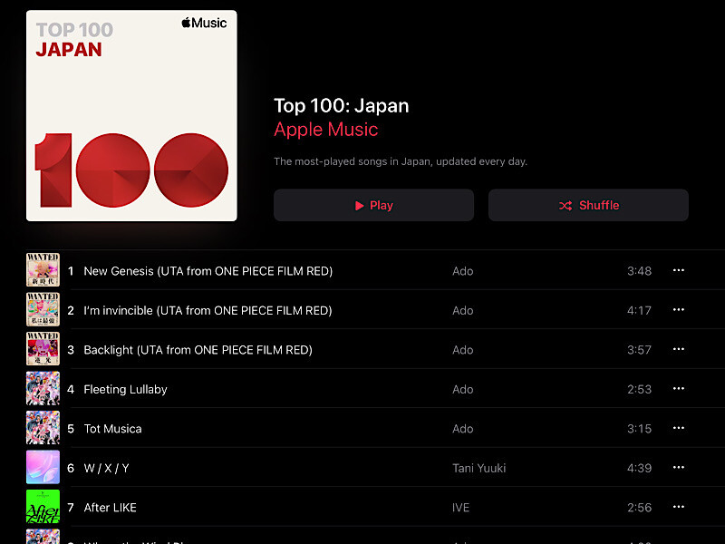This screenshot has width=725, height=544.
Task: Open more options for Fleeting Lullaby
Action: point(678,389)
